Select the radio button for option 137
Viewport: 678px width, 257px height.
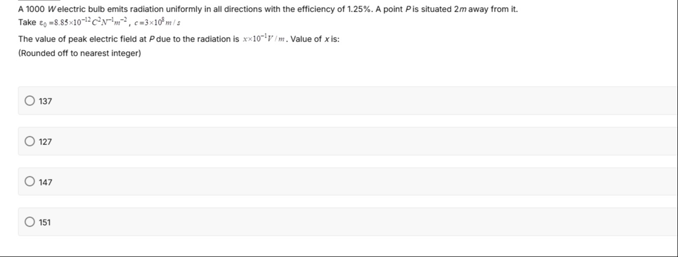[30, 101]
